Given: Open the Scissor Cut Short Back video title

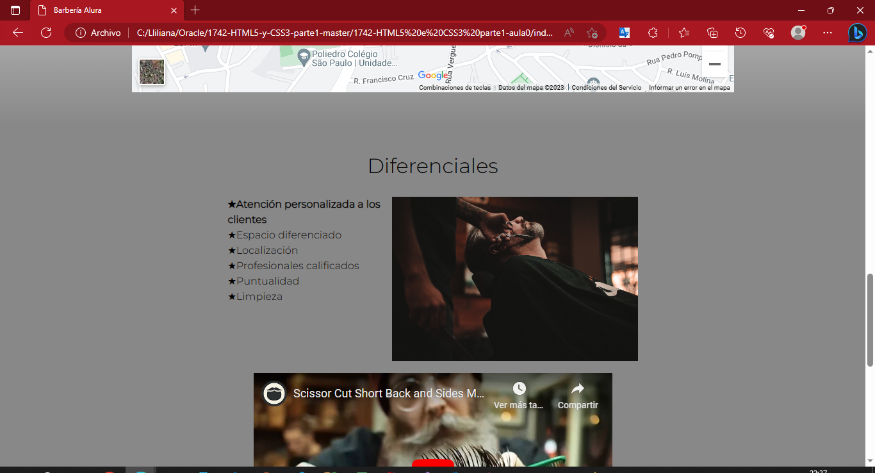Looking at the screenshot, I should click(389, 394).
